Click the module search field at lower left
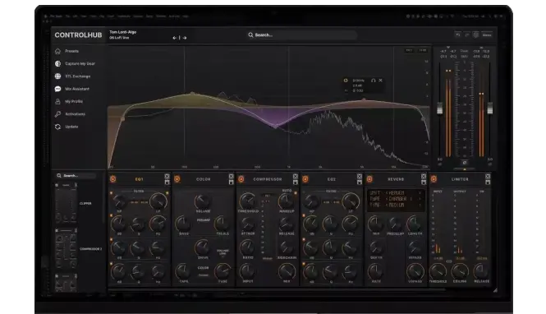Image resolution: width=546 pixels, height=314 pixels. (x=76, y=176)
